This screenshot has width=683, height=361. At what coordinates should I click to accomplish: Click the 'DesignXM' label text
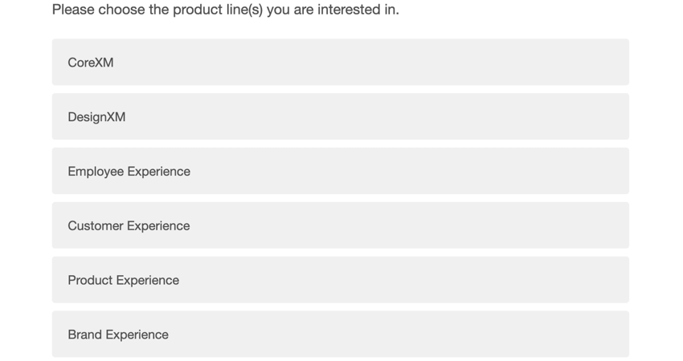coord(96,117)
